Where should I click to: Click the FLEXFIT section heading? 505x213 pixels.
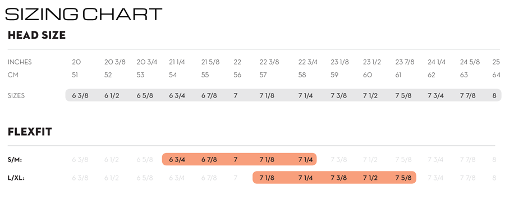30,132
